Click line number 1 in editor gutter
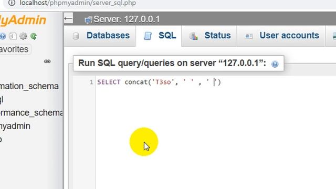 pos(91,82)
